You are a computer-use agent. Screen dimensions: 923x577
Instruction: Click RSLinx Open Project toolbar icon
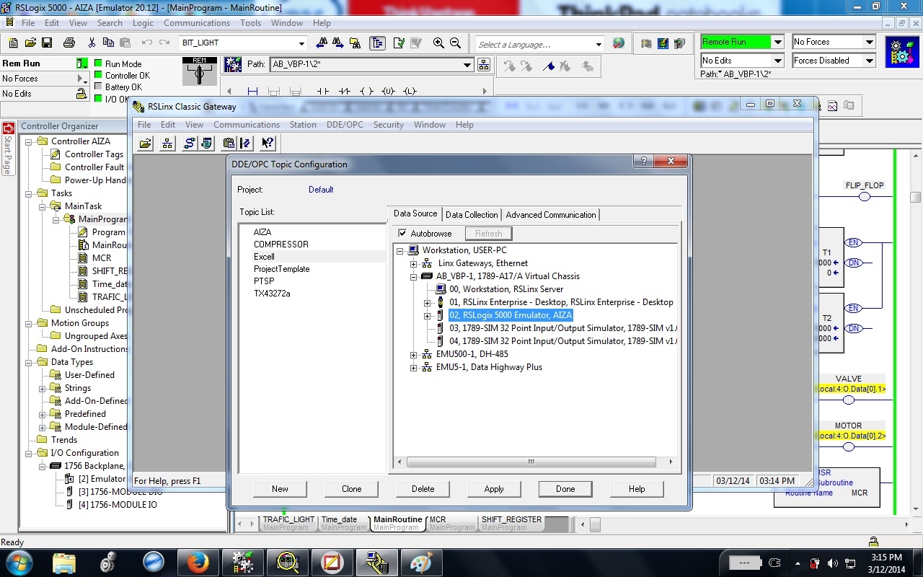click(146, 143)
